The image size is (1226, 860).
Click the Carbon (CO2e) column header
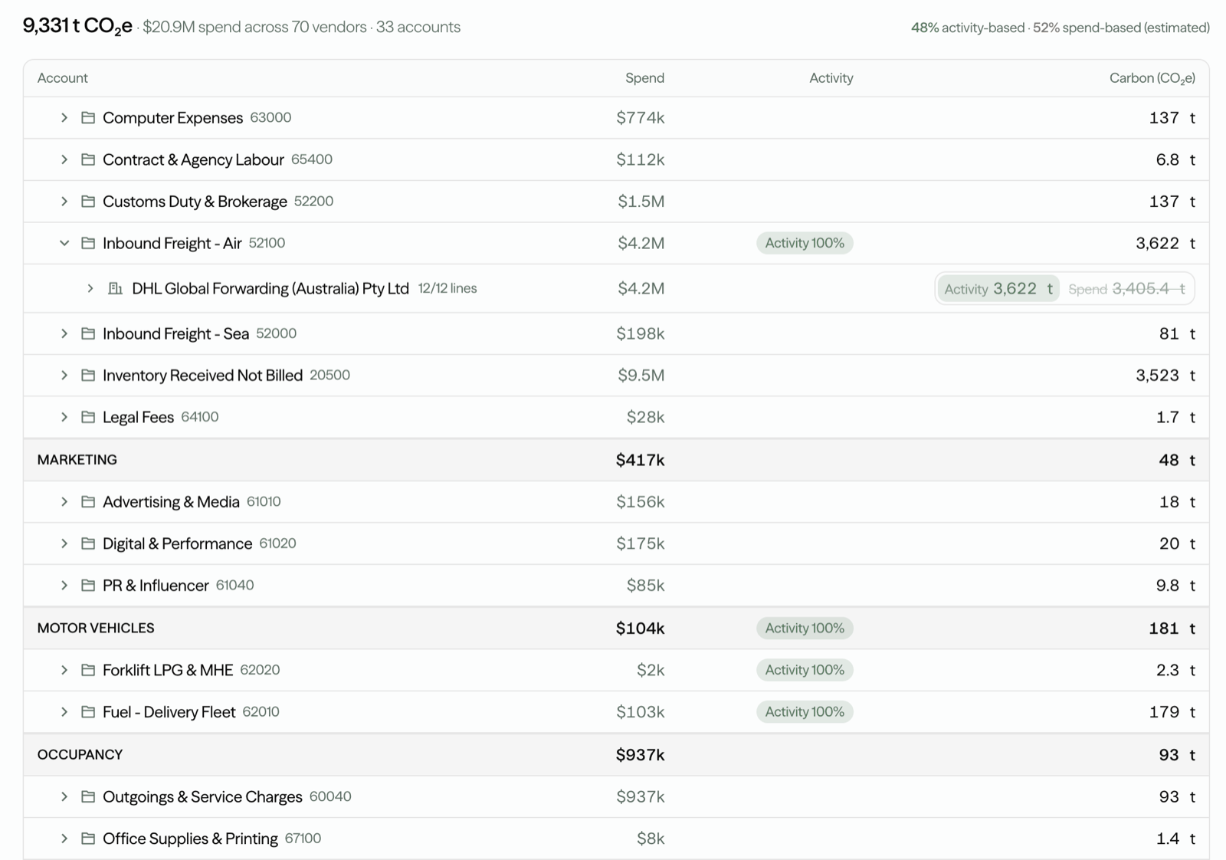click(1152, 78)
